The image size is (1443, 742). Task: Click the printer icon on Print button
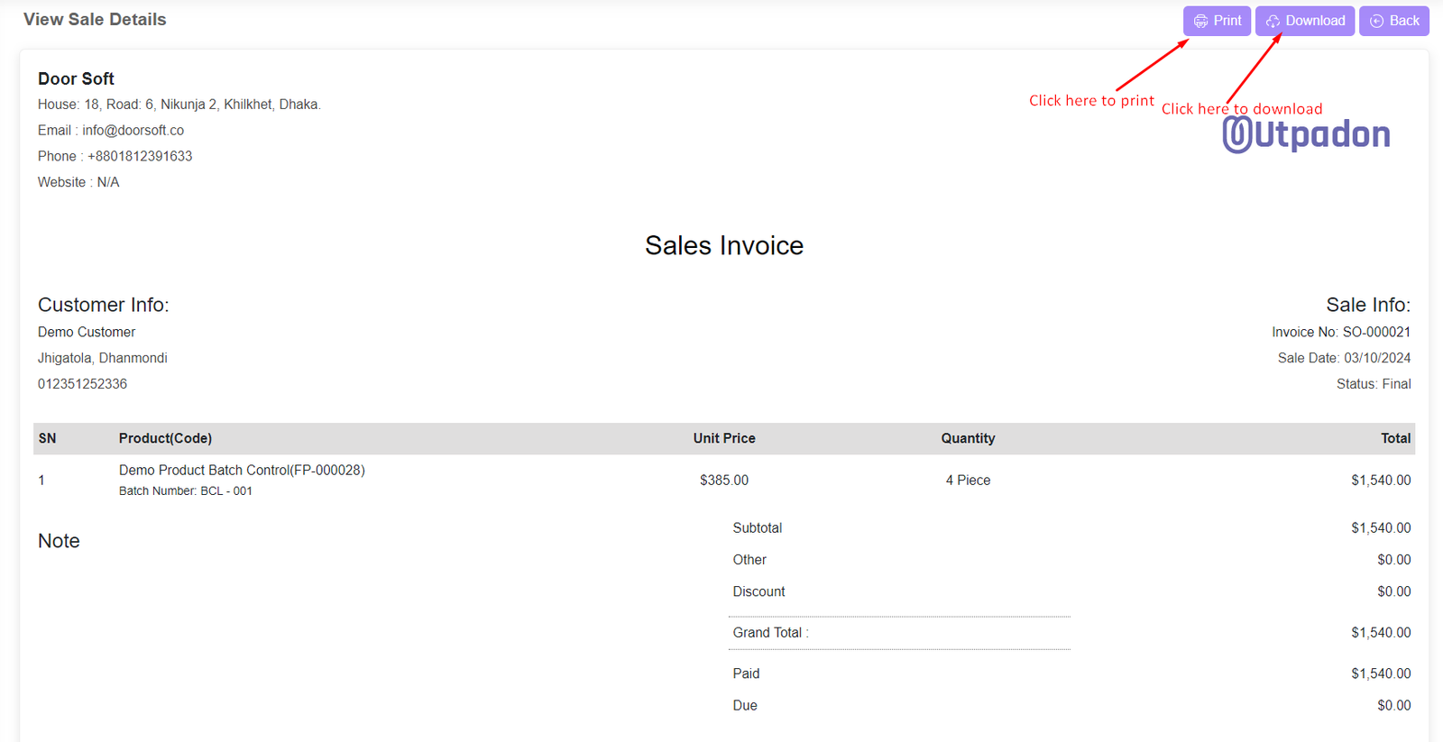click(1200, 21)
